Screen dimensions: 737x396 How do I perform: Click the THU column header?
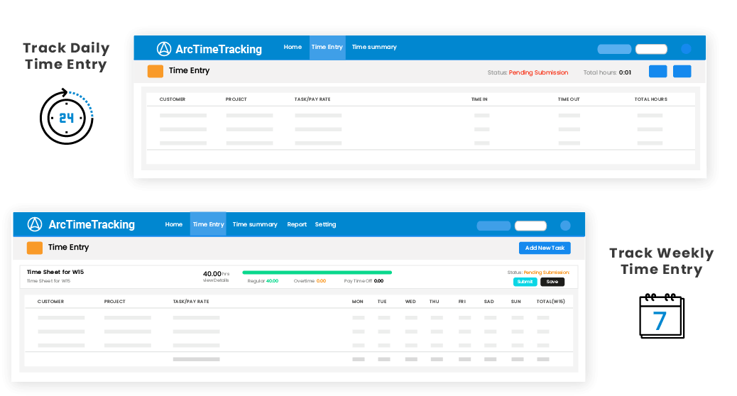click(x=435, y=302)
